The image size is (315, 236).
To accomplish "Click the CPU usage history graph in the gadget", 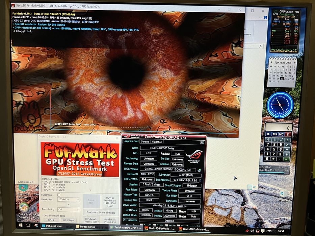I will pos(284,49).
